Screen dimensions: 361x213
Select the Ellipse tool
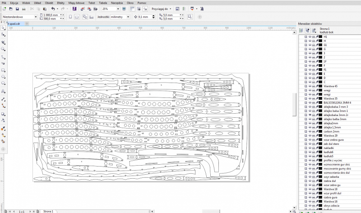click(x=3, y=77)
